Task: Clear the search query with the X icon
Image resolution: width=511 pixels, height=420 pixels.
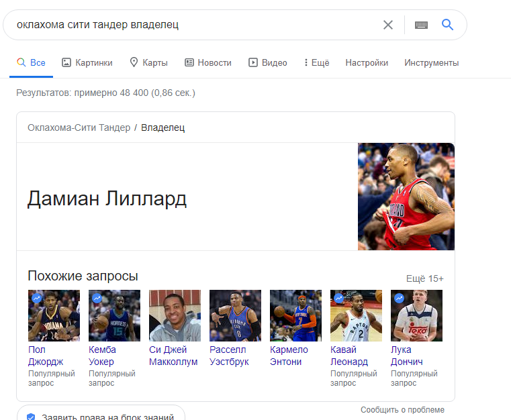Action: pyautogui.click(x=388, y=25)
